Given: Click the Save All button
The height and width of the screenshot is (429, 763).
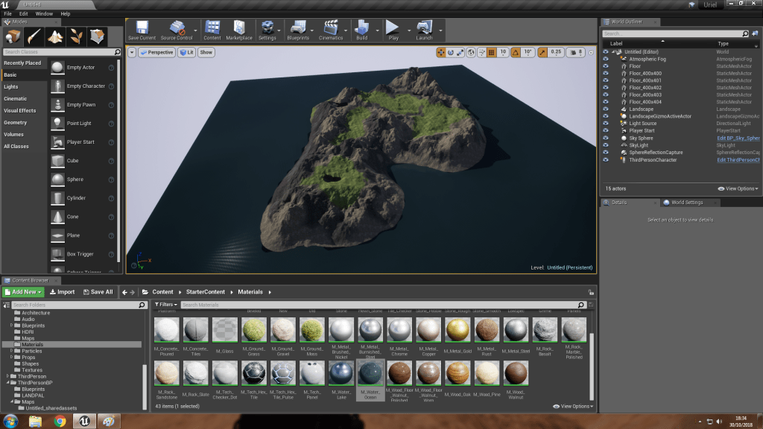Looking at the screenshot, I should coord(98,292).
